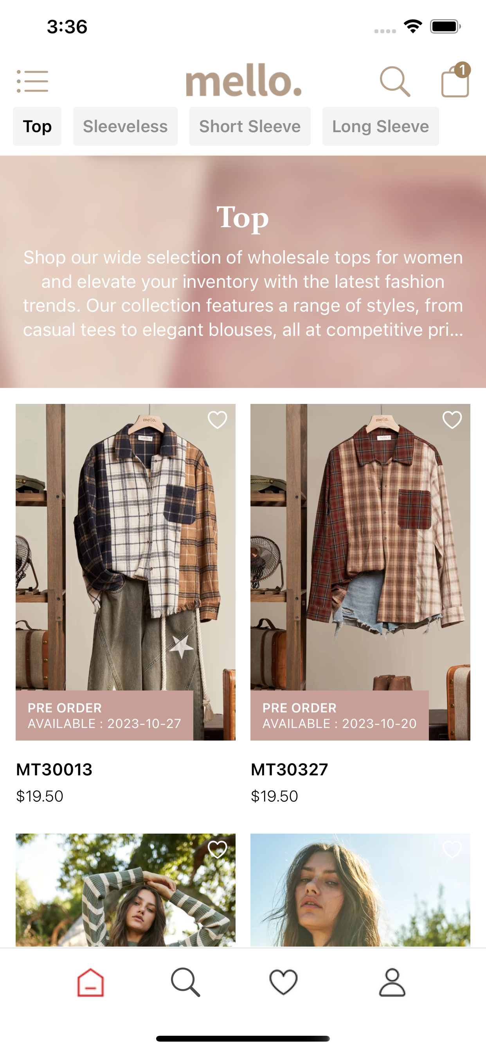
Task: Favorite the striped sweater product
Action: [217, 850]
